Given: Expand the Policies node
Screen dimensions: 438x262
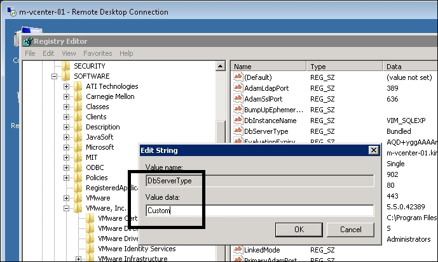Looking at the screenshot, I should [x=66, y=178].
